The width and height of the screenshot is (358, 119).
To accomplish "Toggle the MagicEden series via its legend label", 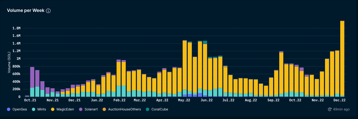I will (65, 109).
